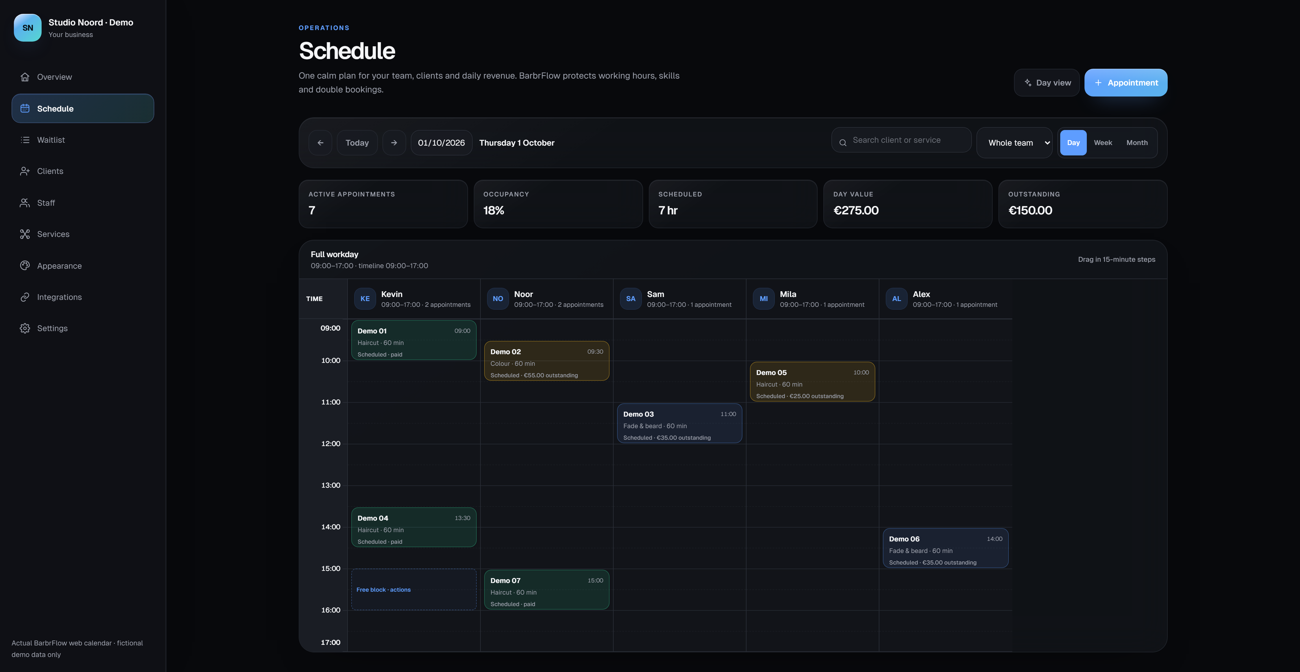Image resolution: width=1300 pixels, height=672 pixels.
Task: Click the Clients person-plus icon
Action: click(25, 171)
